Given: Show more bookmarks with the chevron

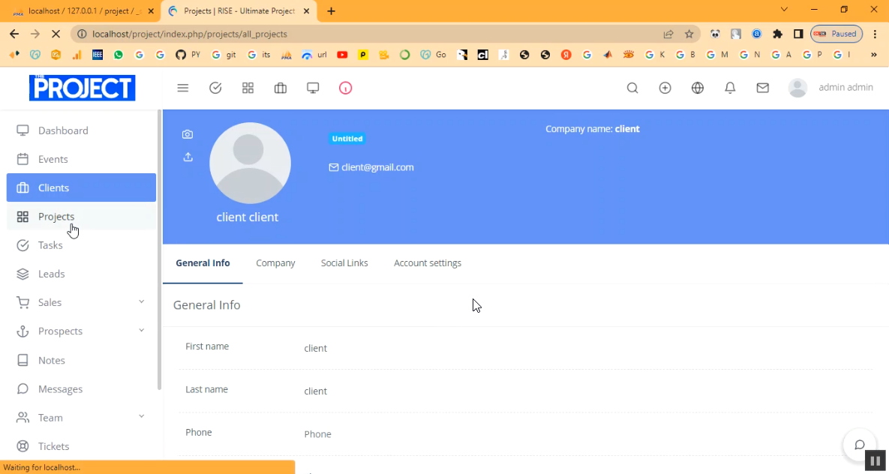Looking at the screenshot, I should (874, 55).
